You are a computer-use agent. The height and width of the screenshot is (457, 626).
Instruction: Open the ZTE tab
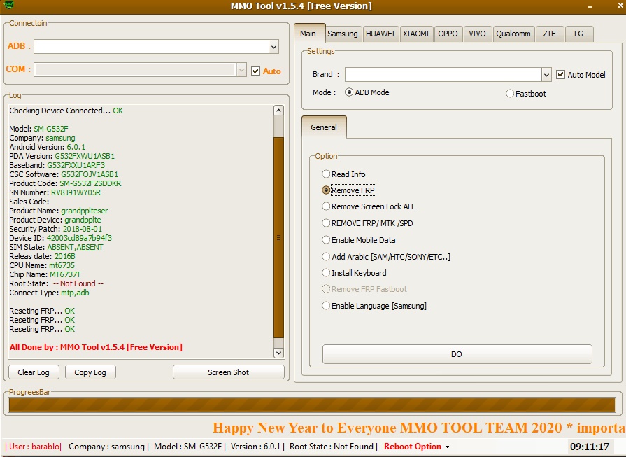coord(549,34)
